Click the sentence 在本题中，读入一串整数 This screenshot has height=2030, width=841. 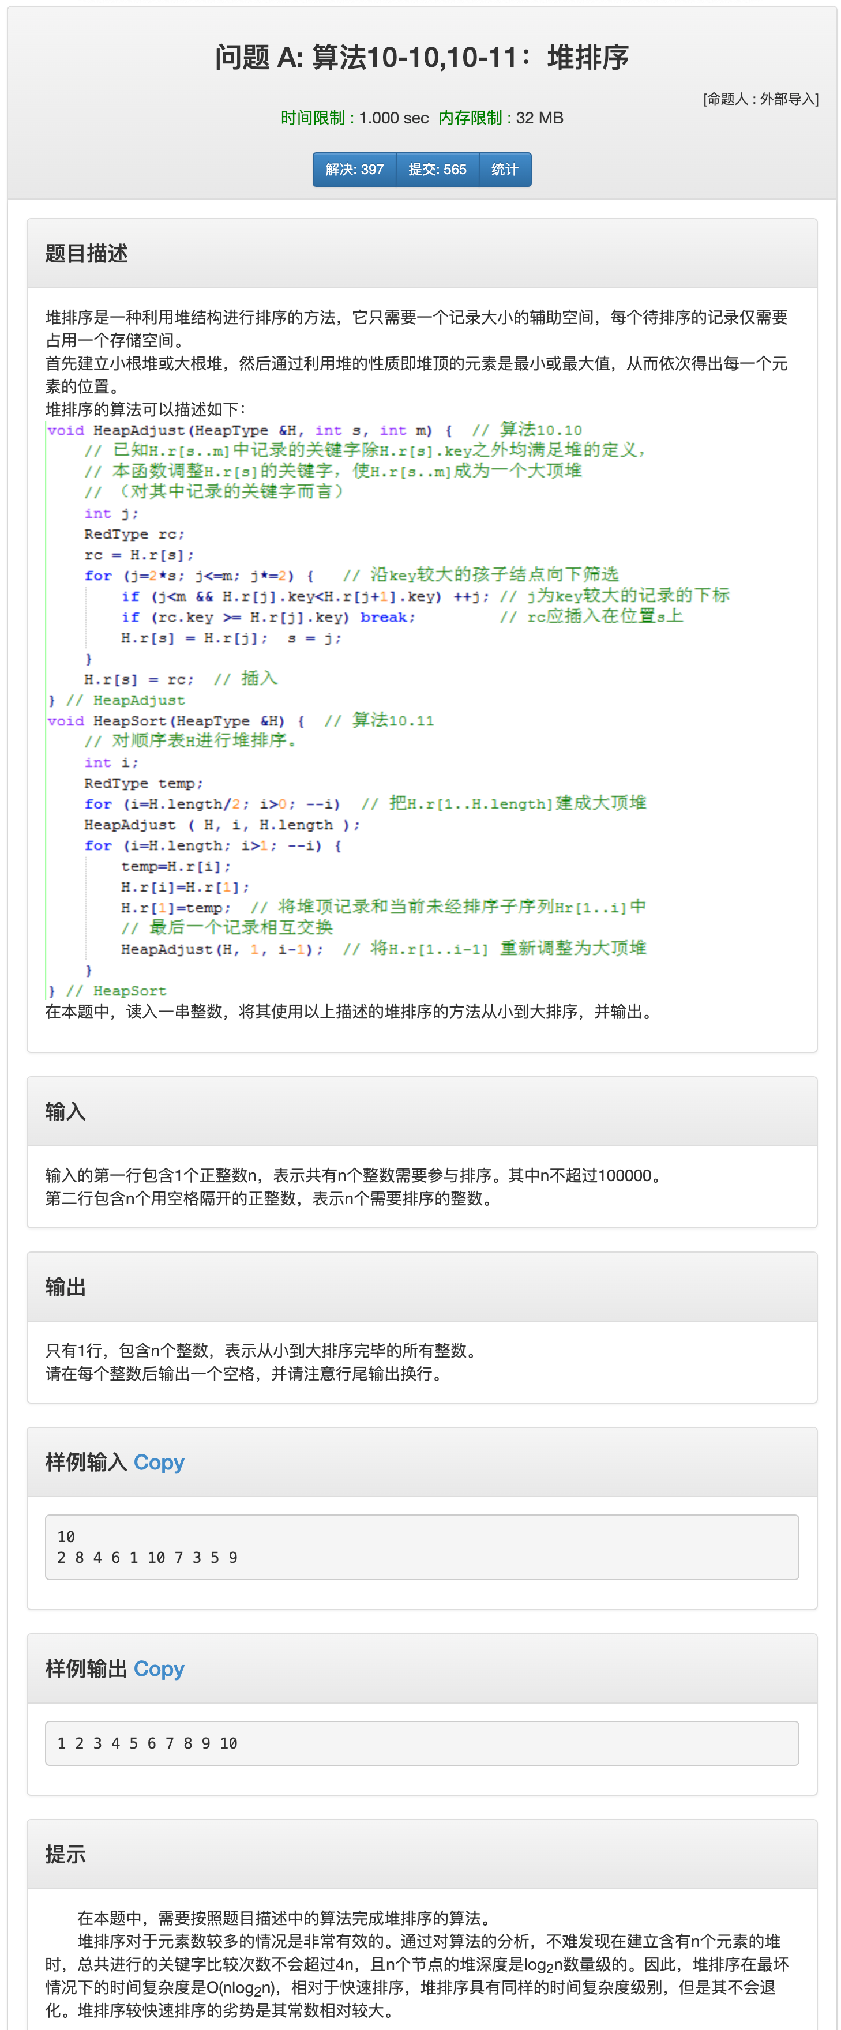pos(351,1012)
